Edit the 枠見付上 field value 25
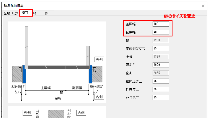 (160, 89)
